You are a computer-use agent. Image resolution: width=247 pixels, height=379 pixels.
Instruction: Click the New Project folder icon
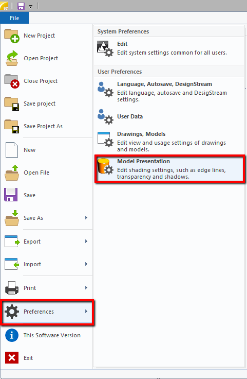click(12, 36)
